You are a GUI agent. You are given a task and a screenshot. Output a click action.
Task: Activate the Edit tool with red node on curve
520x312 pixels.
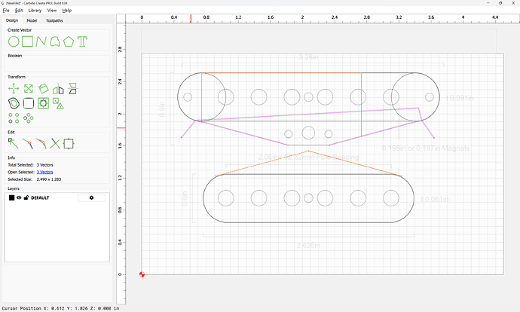28,144
